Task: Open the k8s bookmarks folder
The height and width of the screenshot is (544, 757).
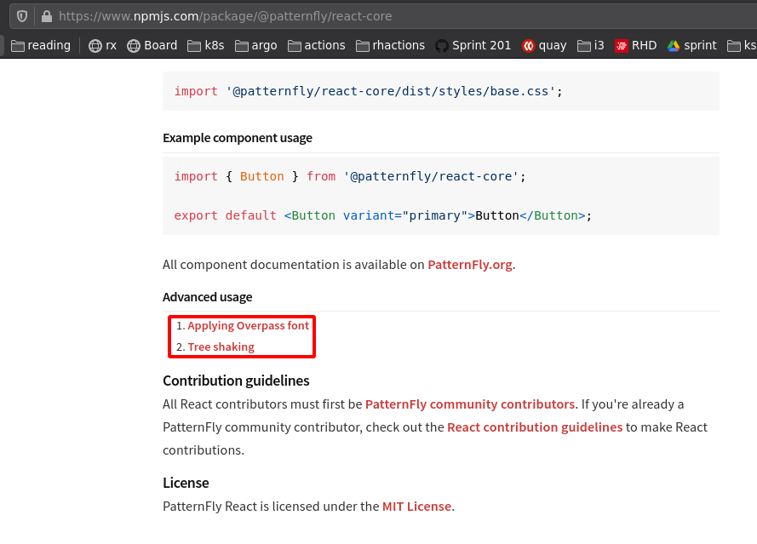Action: pos(206,45)
